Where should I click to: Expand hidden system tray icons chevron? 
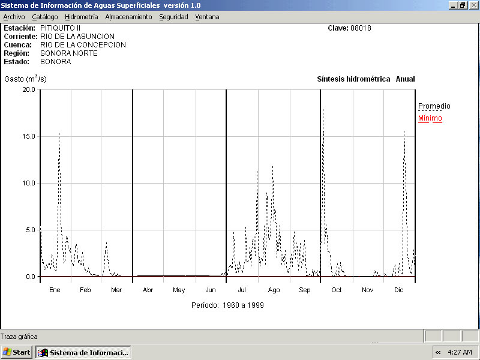point(438,352)
